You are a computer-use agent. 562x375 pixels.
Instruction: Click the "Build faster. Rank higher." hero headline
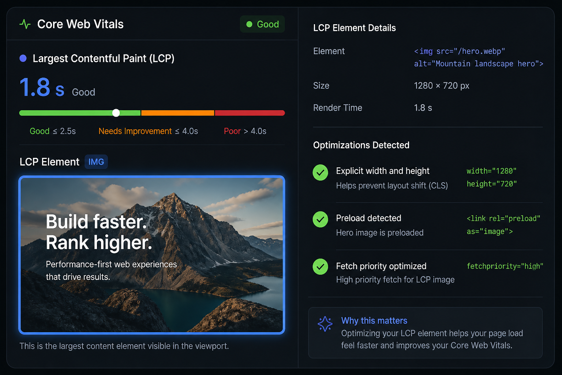click(x=99, y=232)
